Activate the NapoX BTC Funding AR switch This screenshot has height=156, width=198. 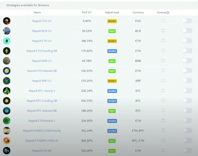pyautogui.click(x=187, y=100)
